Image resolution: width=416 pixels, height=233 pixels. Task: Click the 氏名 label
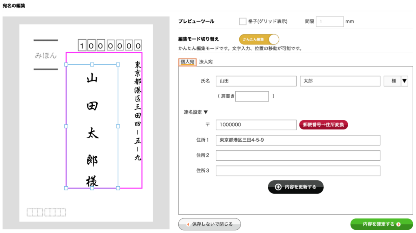[x=205, y=81]
